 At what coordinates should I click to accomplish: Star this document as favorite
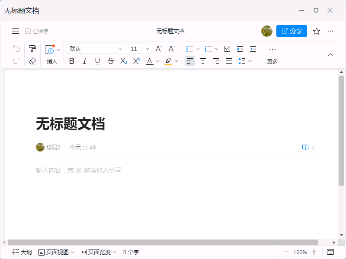pyautogui.click(x=317, y=31)
